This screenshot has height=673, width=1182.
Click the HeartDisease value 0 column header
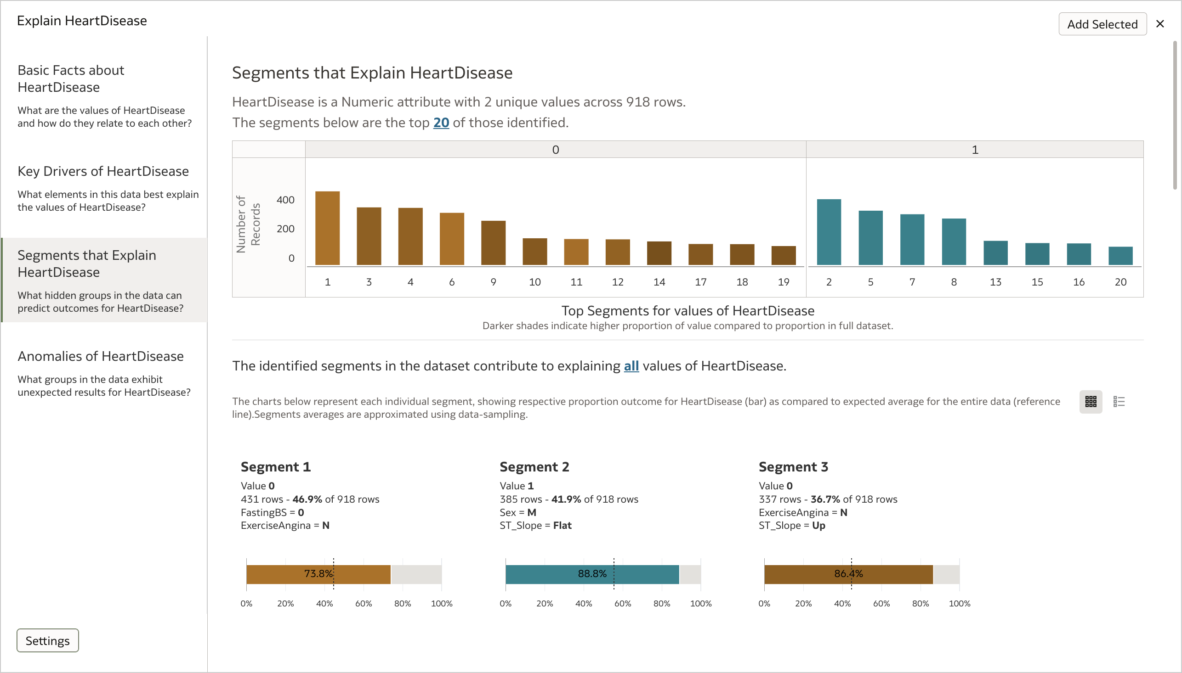pyautogui.click(x=555, y=149)
